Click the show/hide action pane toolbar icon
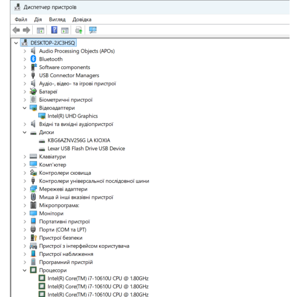Image resolution: width=297 pixels, height=297 pixels. 65,30
